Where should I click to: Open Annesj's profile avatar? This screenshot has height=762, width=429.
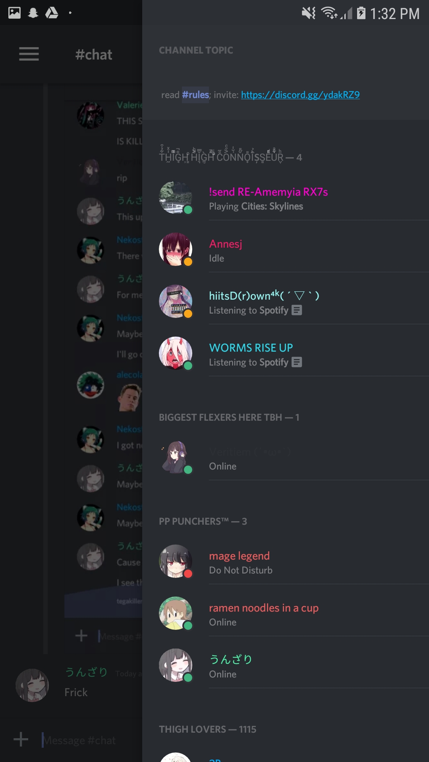tap(176, 249)
